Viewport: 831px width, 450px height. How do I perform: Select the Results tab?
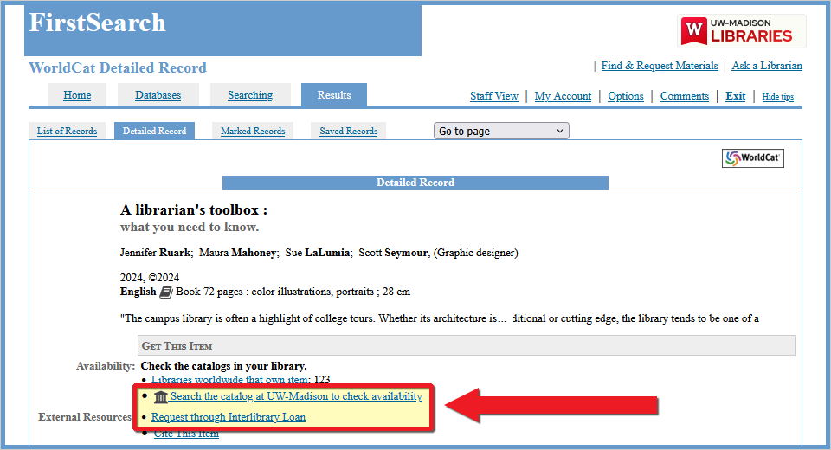[x=334, y=95]
